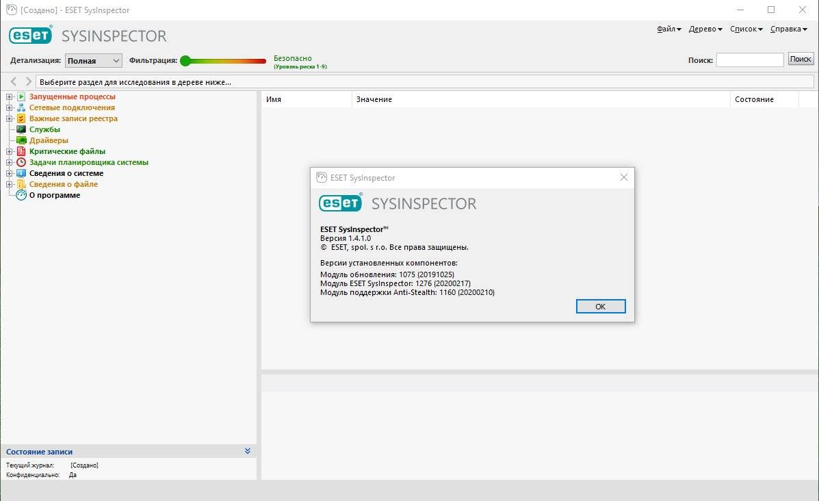Select Службы tree item label
The height and width of the screenshot is (501, 819).
pos(44,129)
